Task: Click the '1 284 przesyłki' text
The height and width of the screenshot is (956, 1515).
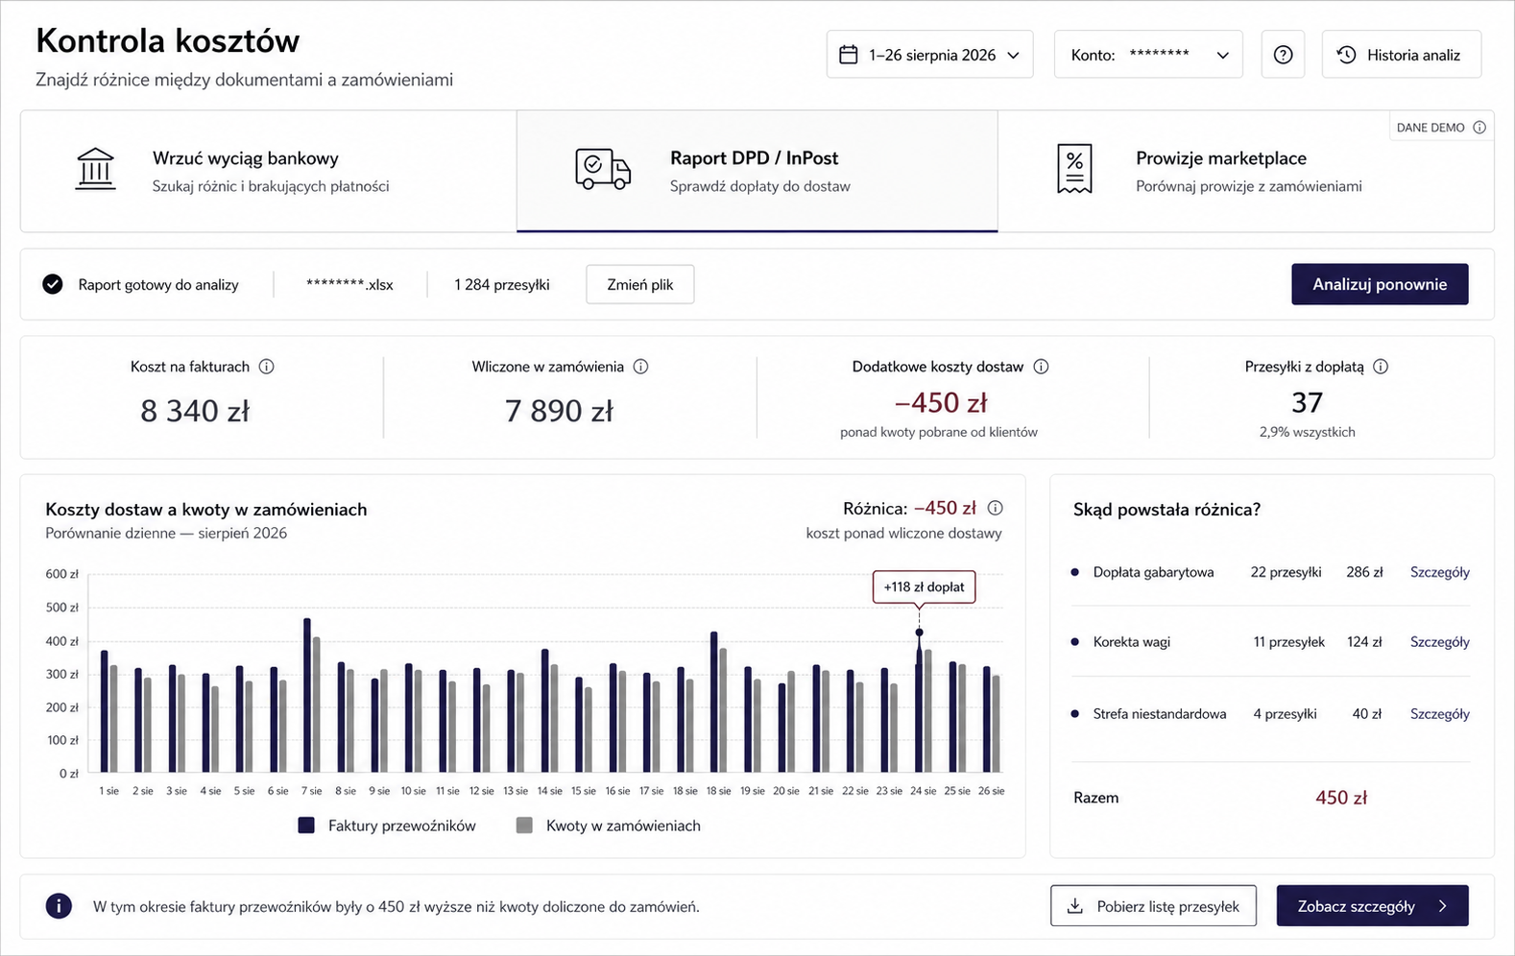Action: (x=502, y=284)
